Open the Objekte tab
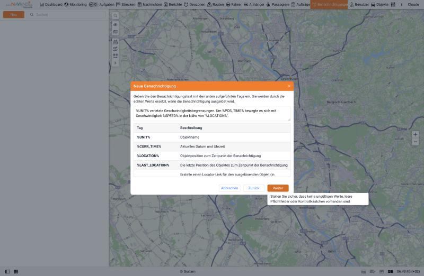 point(379,5)
